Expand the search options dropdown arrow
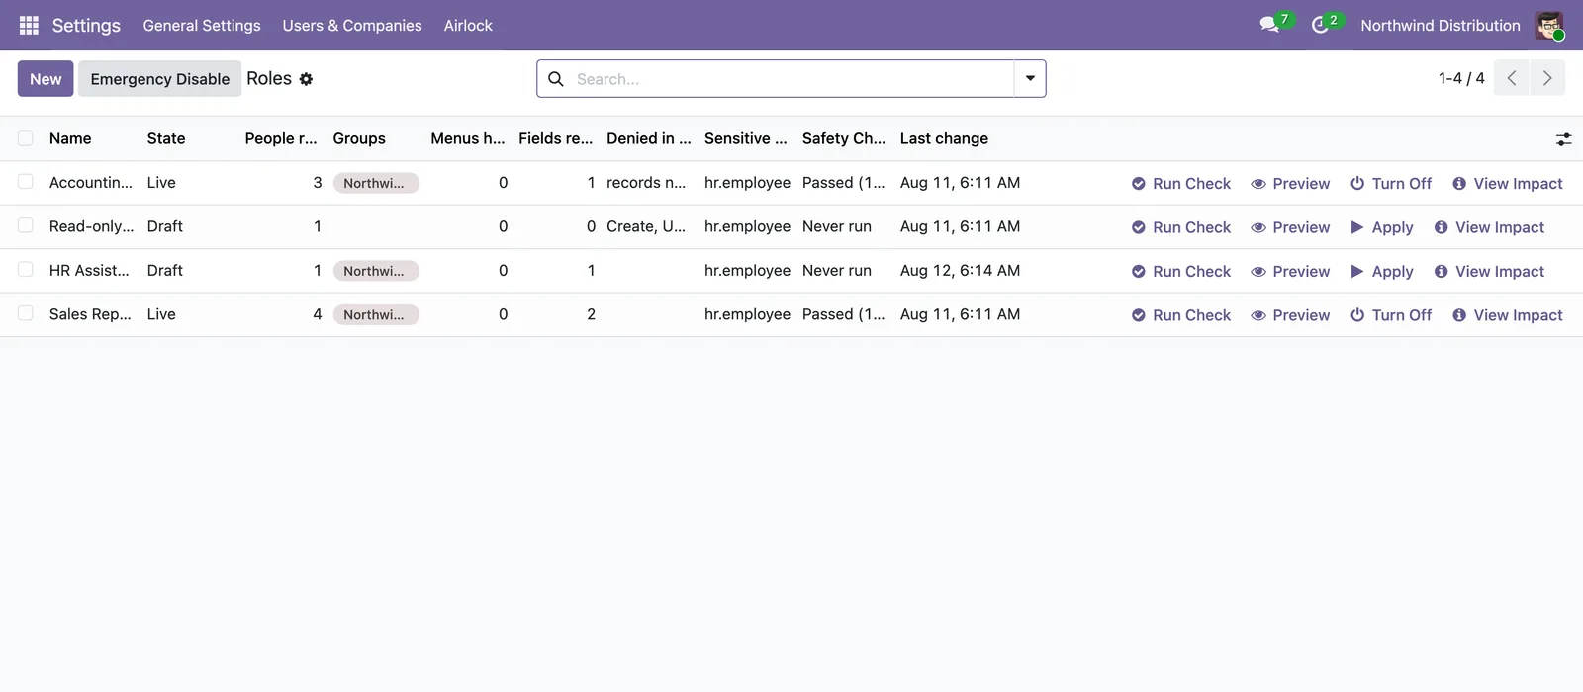The height and width of the screenshot is (692, 1583). pos(1030,78)
